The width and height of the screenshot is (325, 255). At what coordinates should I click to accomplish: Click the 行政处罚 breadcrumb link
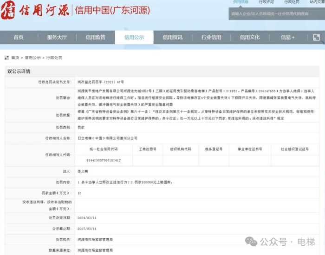(x=54, y=58)
